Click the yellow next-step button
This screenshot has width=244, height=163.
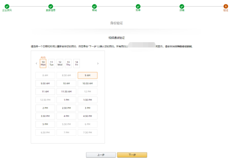132,155
